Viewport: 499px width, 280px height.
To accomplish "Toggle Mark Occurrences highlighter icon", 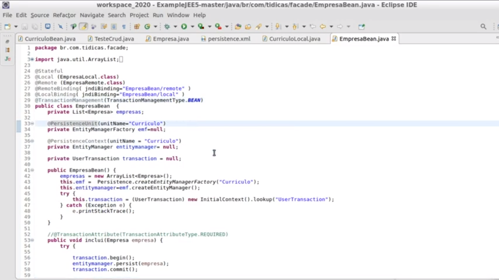I will 84,27.
